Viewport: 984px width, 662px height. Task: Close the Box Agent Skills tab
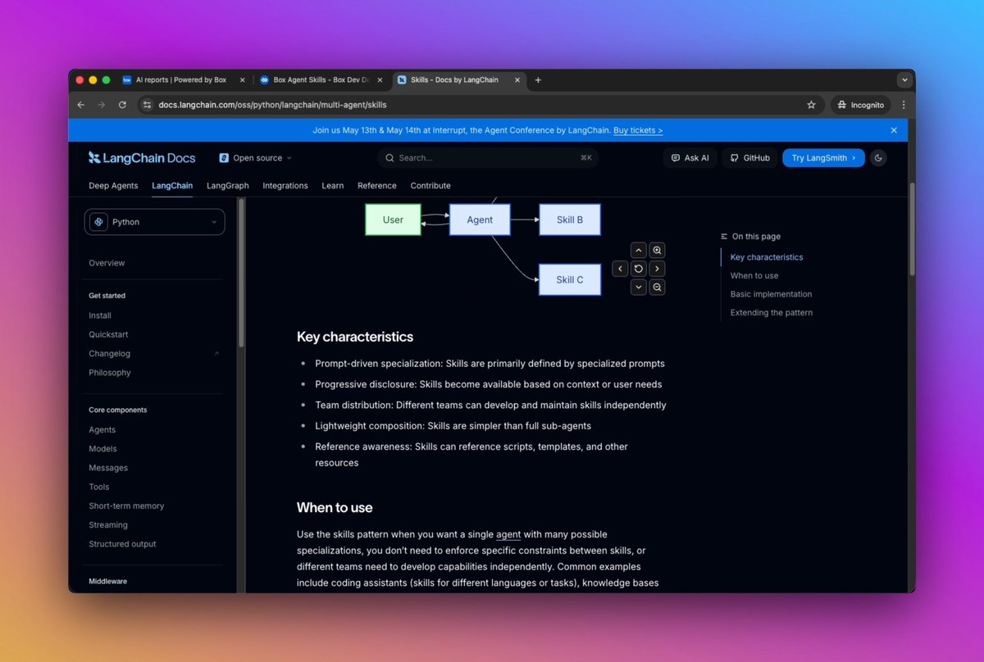pyautogui.click(x=380, y=80)
